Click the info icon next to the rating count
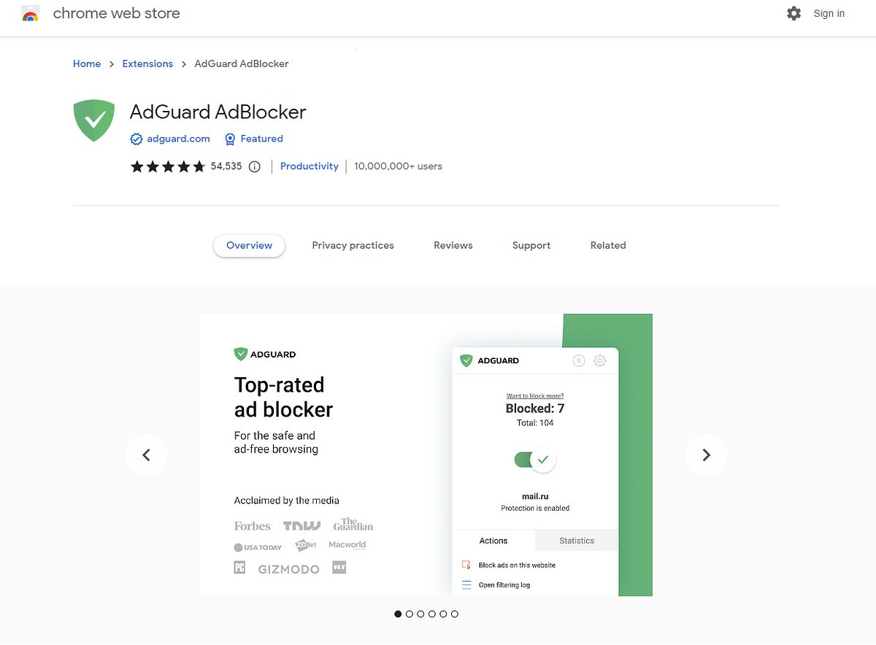 (x=254, y=166)
